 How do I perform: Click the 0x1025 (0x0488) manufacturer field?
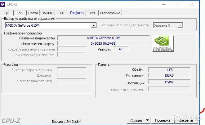(104, 43)
